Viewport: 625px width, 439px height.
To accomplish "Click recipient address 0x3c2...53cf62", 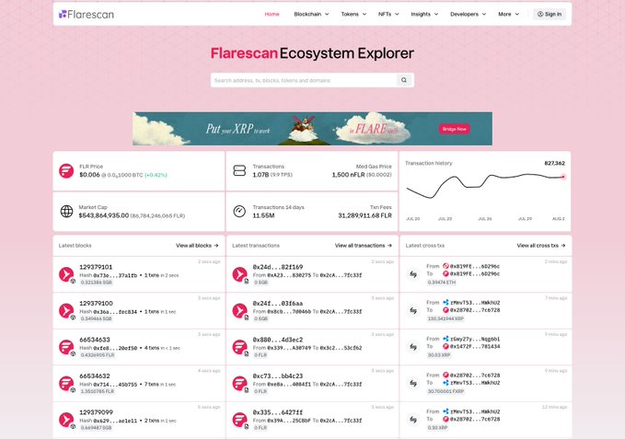I will [x=341, y=348].
